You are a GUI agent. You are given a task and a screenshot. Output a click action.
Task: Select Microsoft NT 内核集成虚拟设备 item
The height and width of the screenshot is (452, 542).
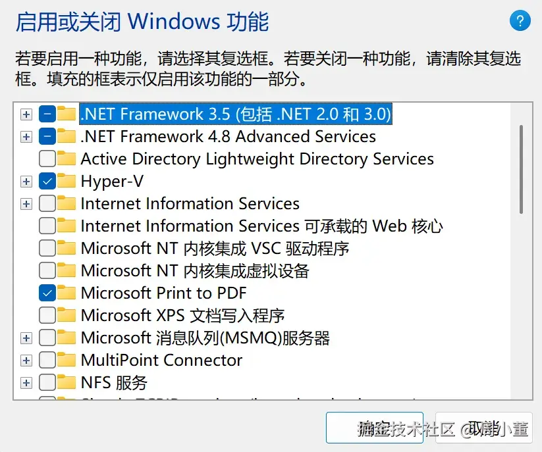194,270
